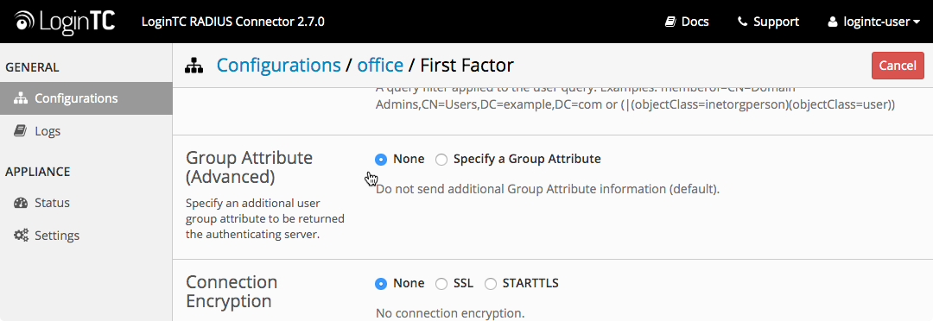Open the logintc-user dropdown menu
The height and width of the screenshot is (321, 933).
click(874, 22)
